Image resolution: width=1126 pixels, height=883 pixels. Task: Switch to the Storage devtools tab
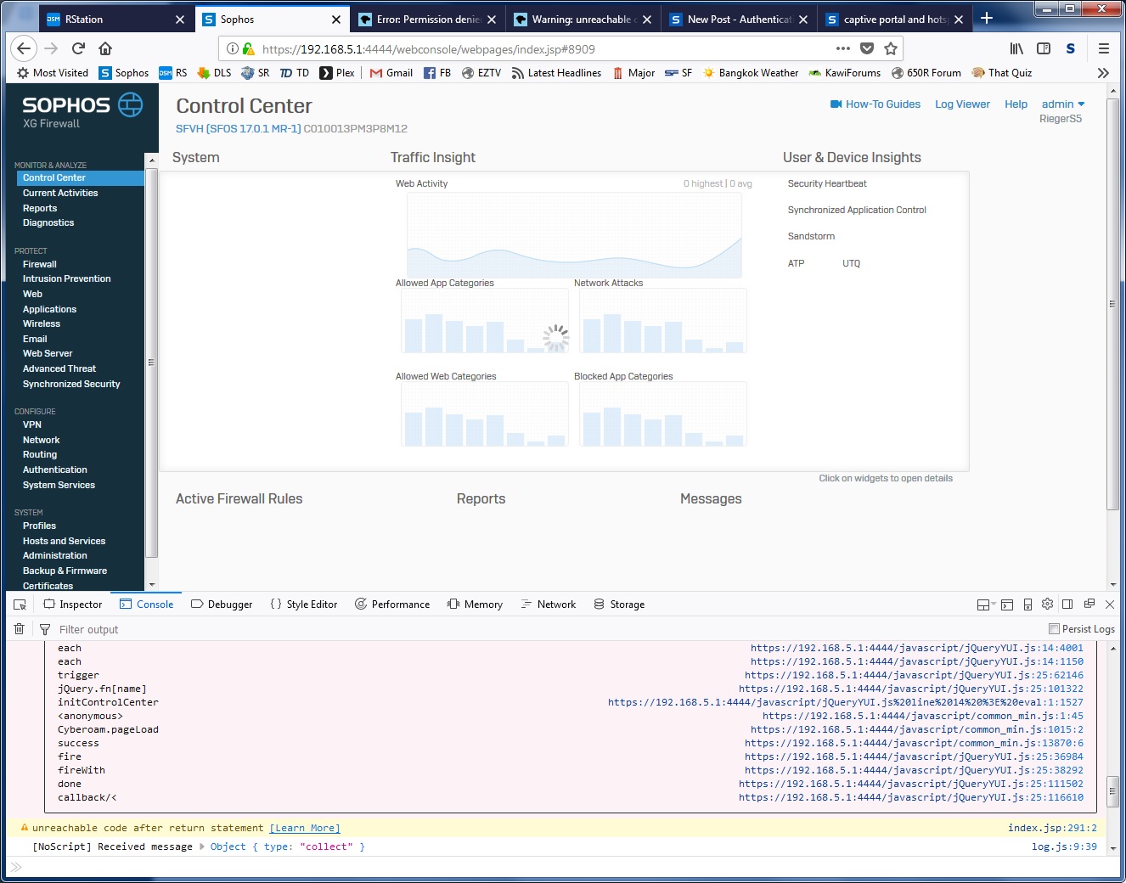619,605
